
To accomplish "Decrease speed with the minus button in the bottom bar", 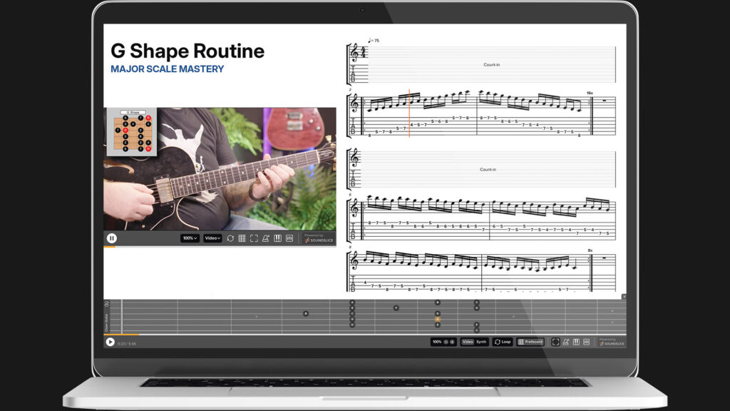I will [446, 342].
